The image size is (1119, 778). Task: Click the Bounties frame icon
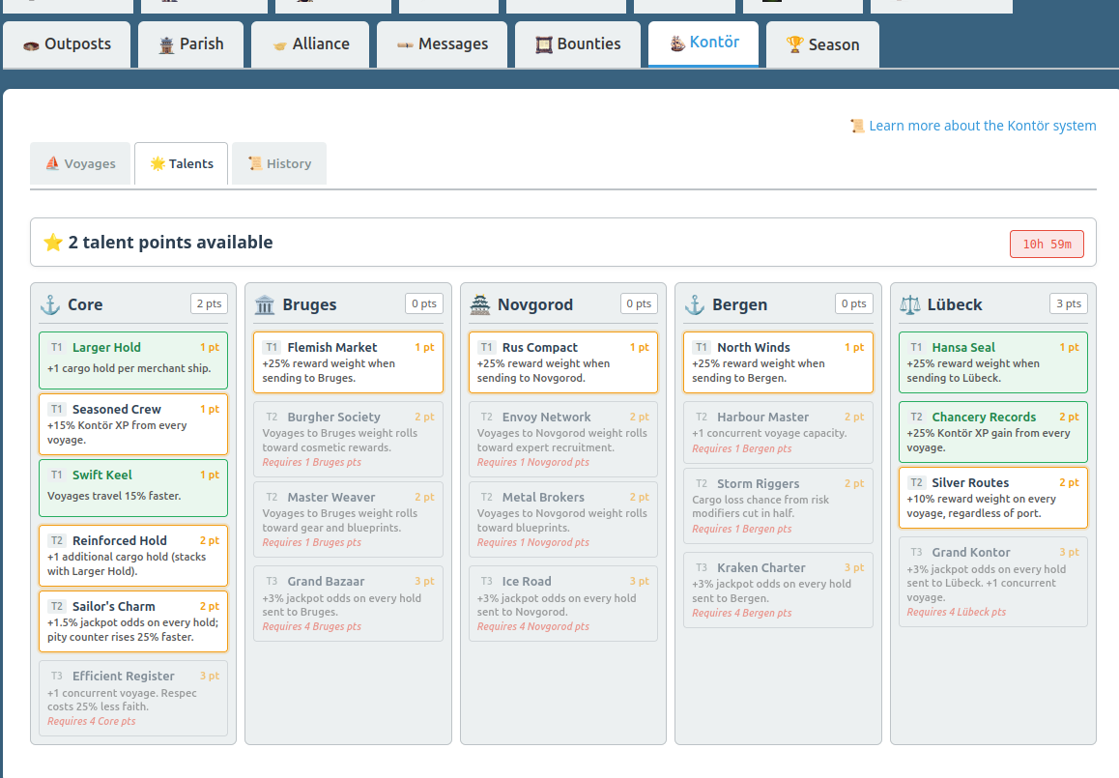[544, 44]
